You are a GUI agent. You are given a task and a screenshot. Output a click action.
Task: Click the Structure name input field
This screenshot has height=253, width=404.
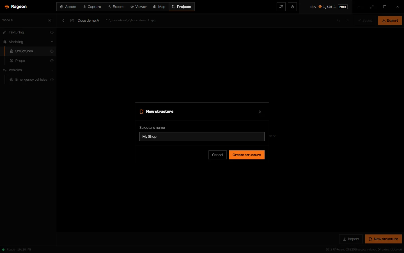click(x=202, y=137)
